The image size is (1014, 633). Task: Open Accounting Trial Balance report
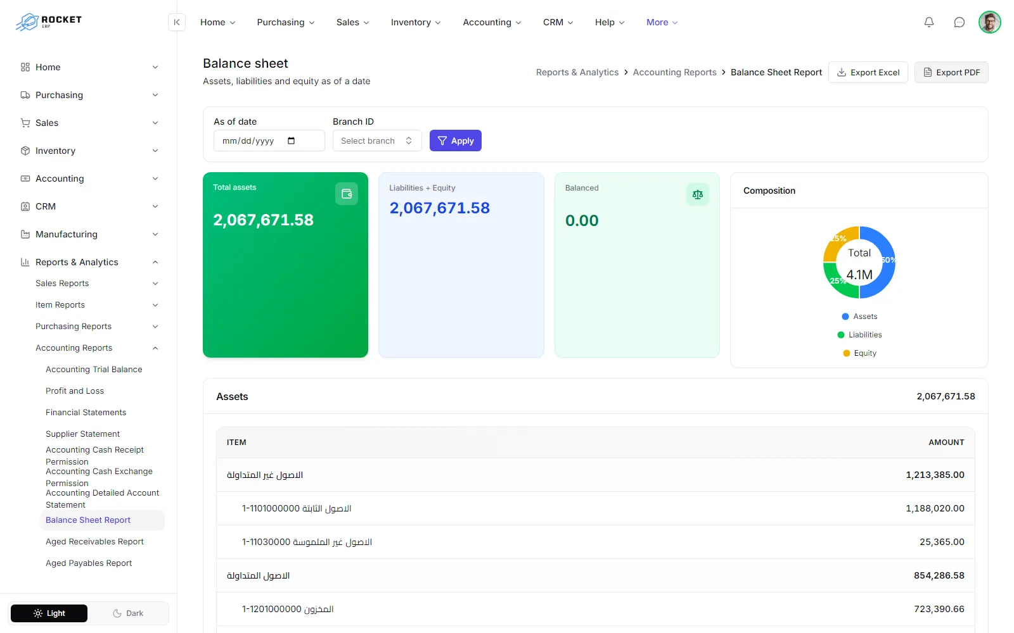94,370
